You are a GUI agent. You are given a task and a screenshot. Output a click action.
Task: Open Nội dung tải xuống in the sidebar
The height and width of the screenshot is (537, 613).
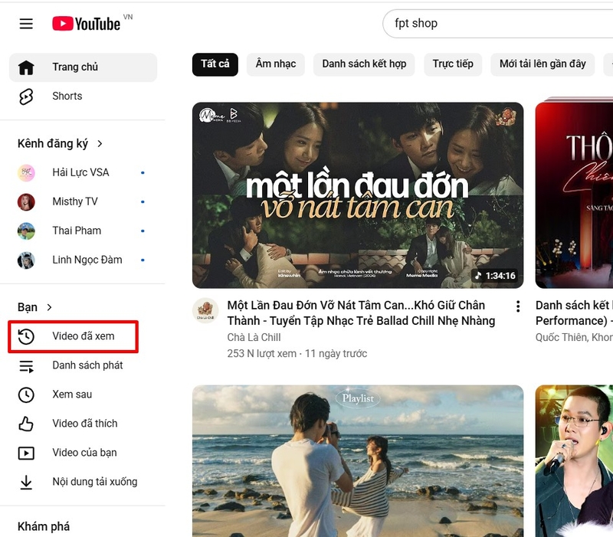point(83,482)
